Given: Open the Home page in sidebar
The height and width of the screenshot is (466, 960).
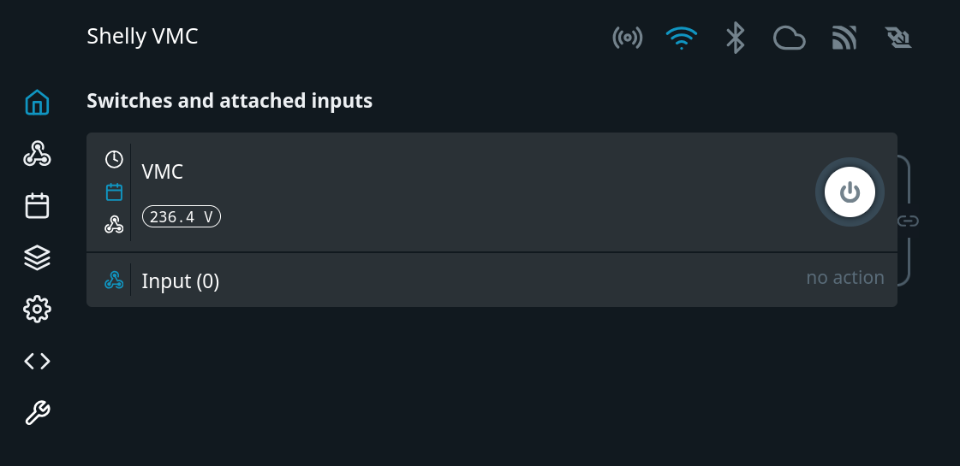Looking at the screenshot, I should (x=37, y=103).
